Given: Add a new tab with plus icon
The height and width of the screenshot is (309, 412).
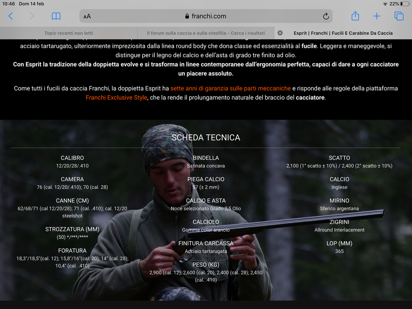Looking at the screenshot, I should click(376, 16).
